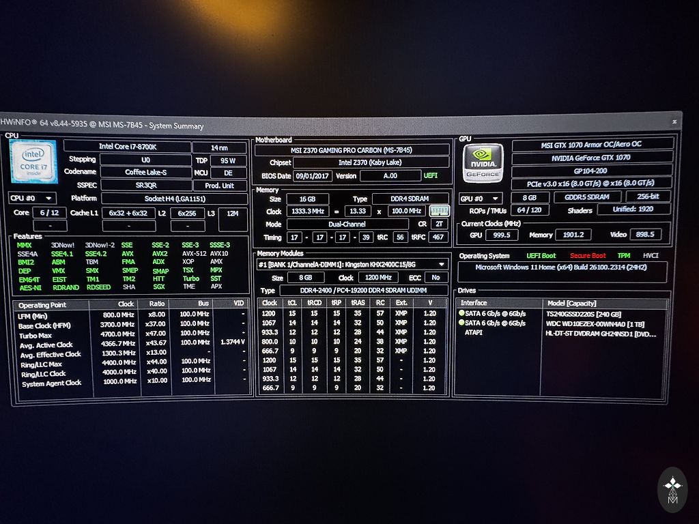
Task: Click the NVIDIA GeForce logo
Action: [x=483, y=163]
